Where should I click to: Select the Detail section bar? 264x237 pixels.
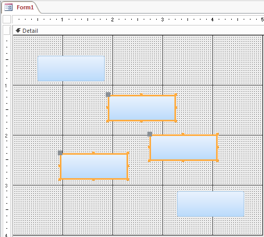(139, 31)
